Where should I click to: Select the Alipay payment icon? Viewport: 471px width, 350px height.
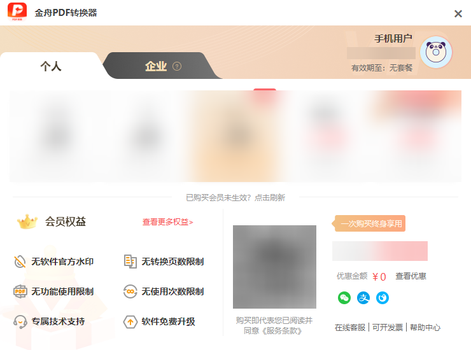(363, 298)
